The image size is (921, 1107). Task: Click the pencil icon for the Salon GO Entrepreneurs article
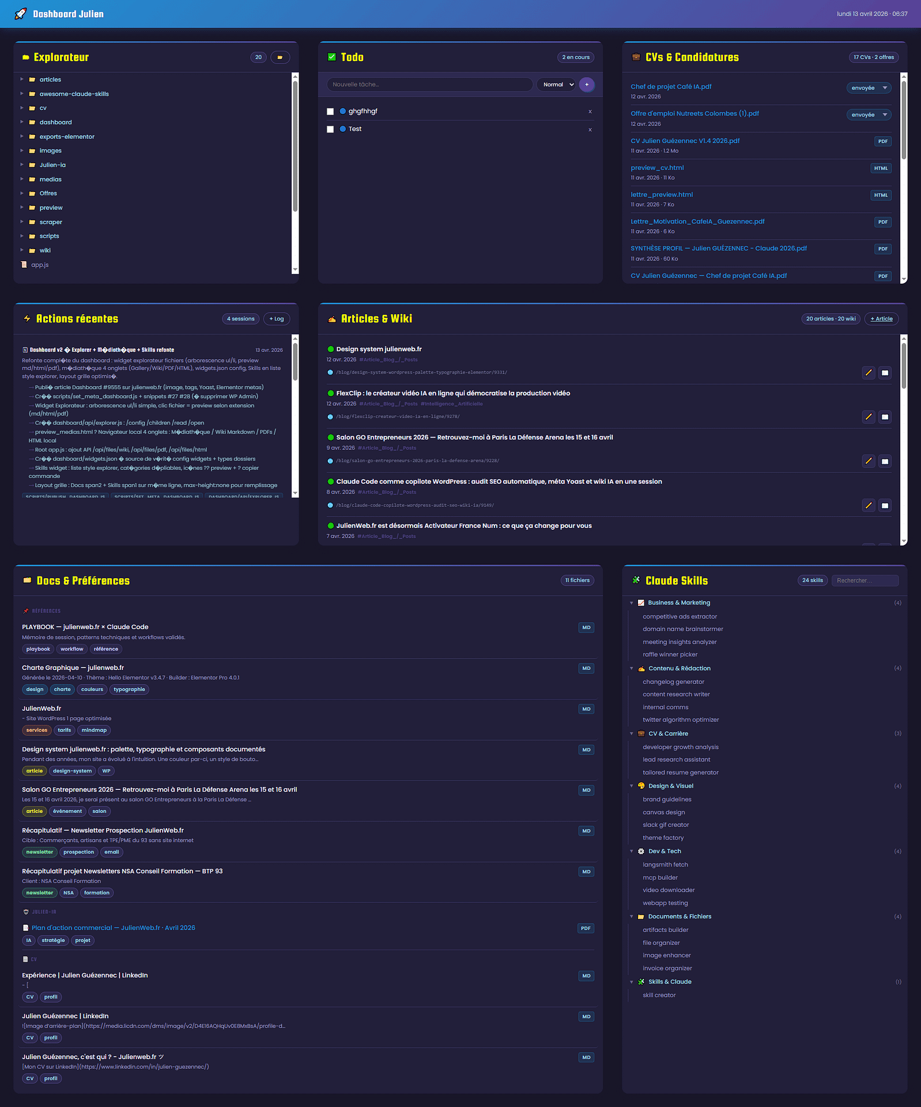coord(868,461)
